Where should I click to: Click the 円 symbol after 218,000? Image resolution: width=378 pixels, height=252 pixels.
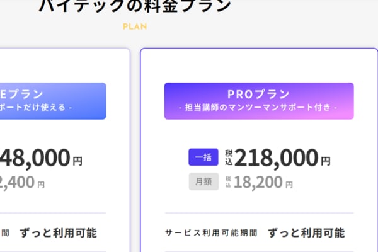pyautogui.click(x=326, y=161)
